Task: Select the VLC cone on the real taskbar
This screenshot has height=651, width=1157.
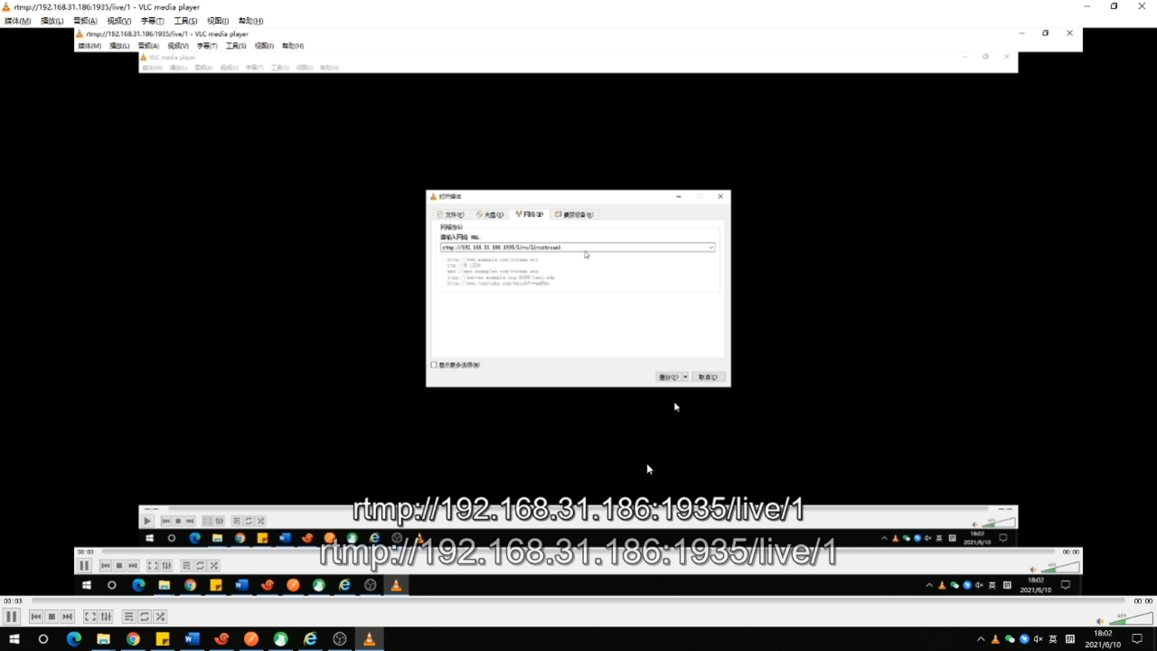Action: coord(369,639)
